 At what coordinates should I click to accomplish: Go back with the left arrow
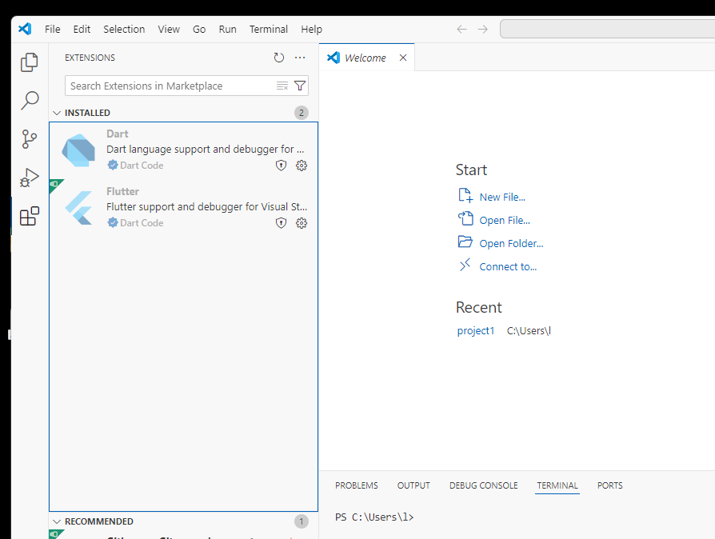click(x=461, y=29)
